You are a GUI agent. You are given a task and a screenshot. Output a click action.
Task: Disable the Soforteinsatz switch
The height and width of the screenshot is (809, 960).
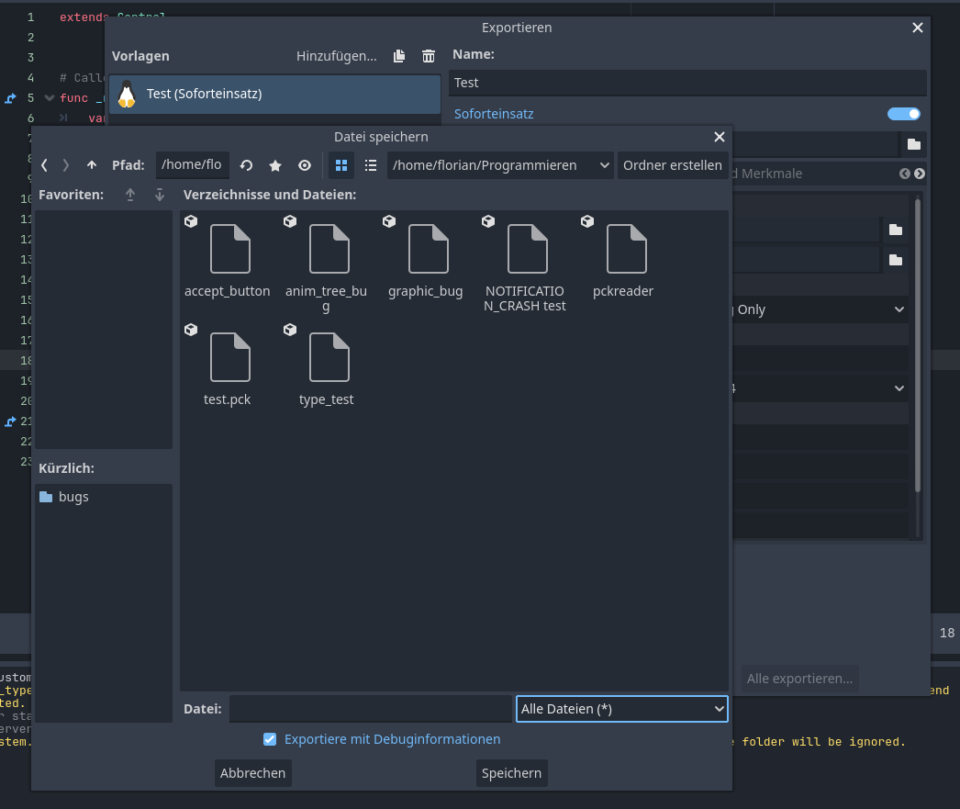click(x=903, y=113)
